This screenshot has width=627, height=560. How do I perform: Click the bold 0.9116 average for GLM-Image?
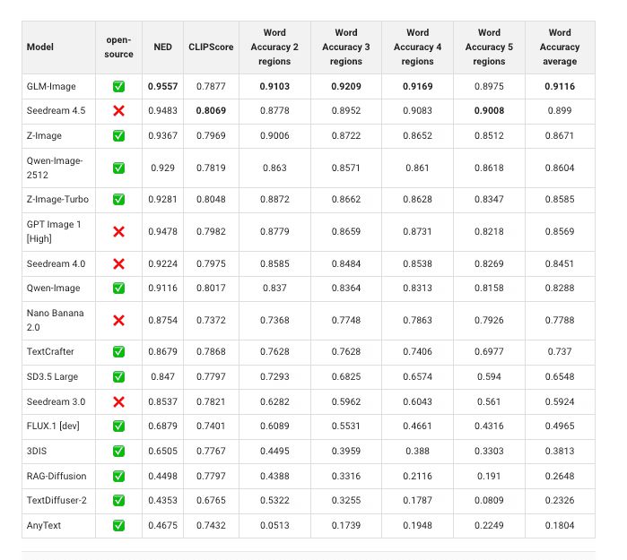(x=559, y=87)
